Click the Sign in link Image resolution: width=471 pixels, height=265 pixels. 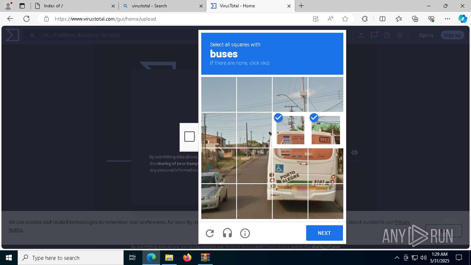(426, 35)
